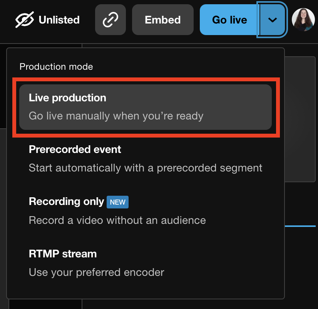This screenshot has width=318, height=309.
Task: Click "Use your preferred encoder" description
Action: coord(96,272)
